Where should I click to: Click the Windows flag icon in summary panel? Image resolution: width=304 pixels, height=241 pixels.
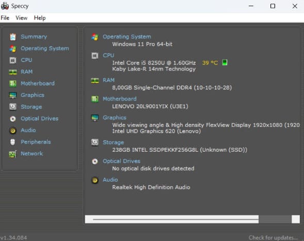click(95, 37)
